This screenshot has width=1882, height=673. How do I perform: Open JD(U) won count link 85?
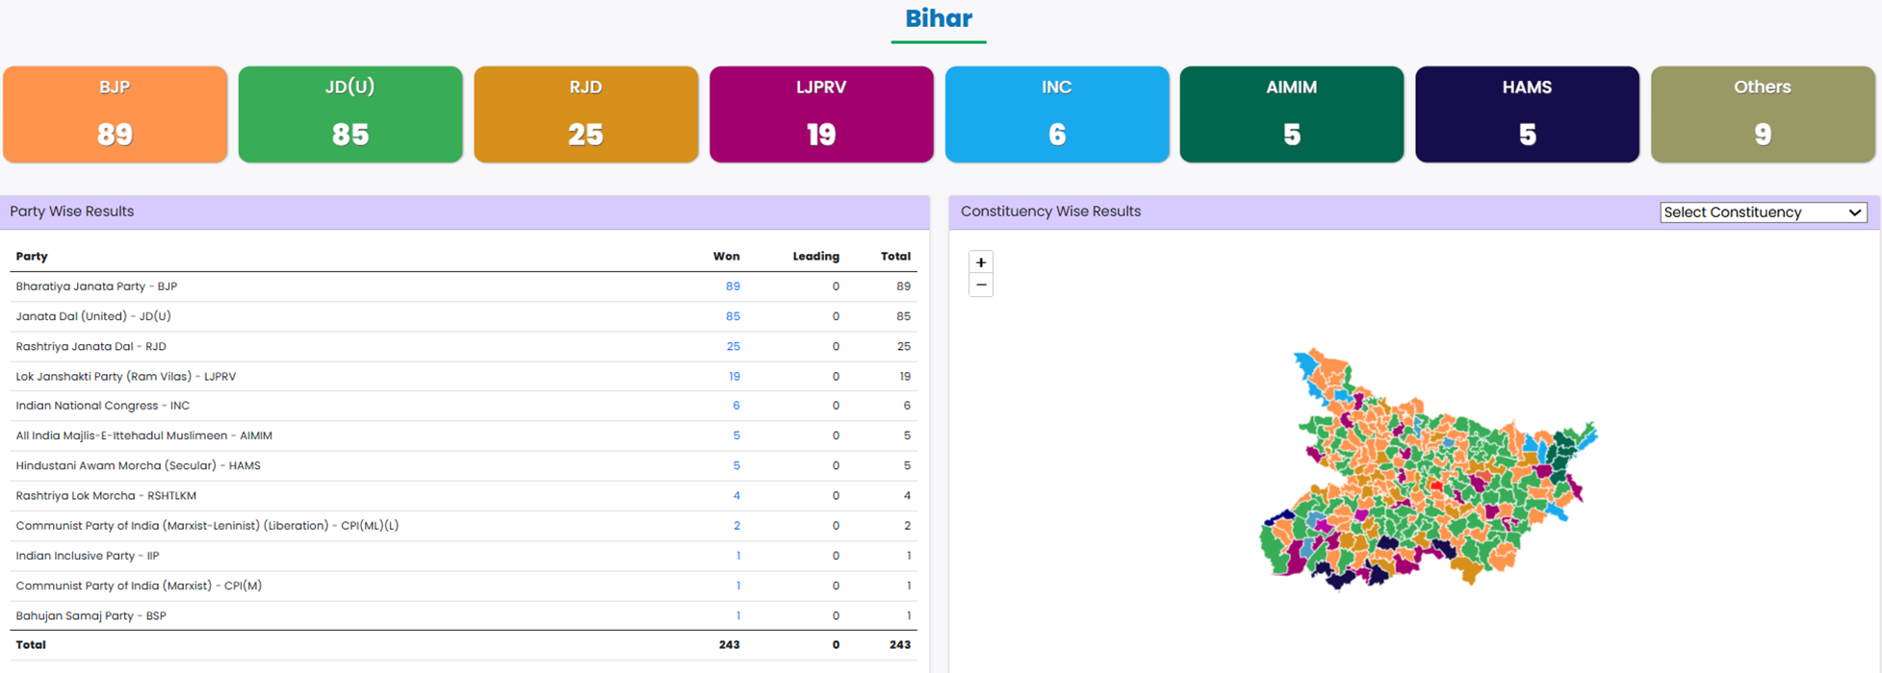tap(733, 316)
